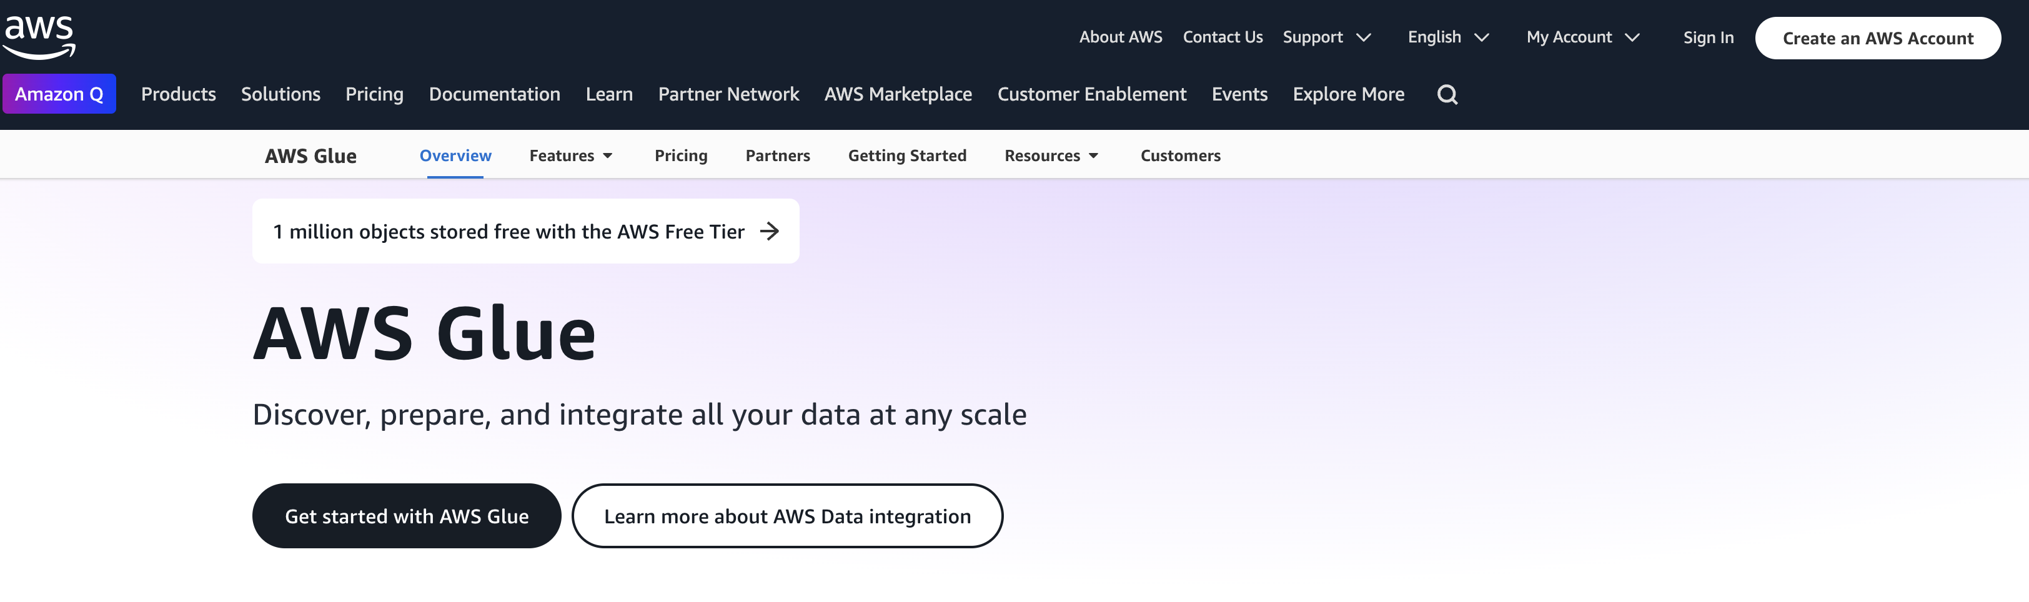Viewport: 2029px width, 602px height.
Task: Open the Products menu
Action: [x=178, y=94]
